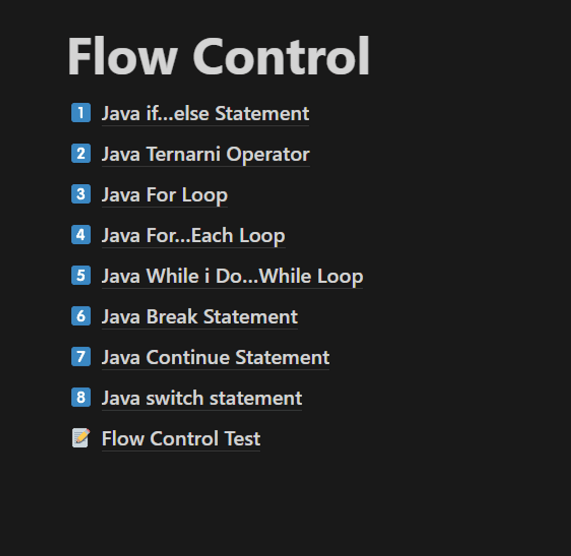Click the number 2 emoji icon
The height and width of the screenshot is (556, 571).
click(81, 154)
